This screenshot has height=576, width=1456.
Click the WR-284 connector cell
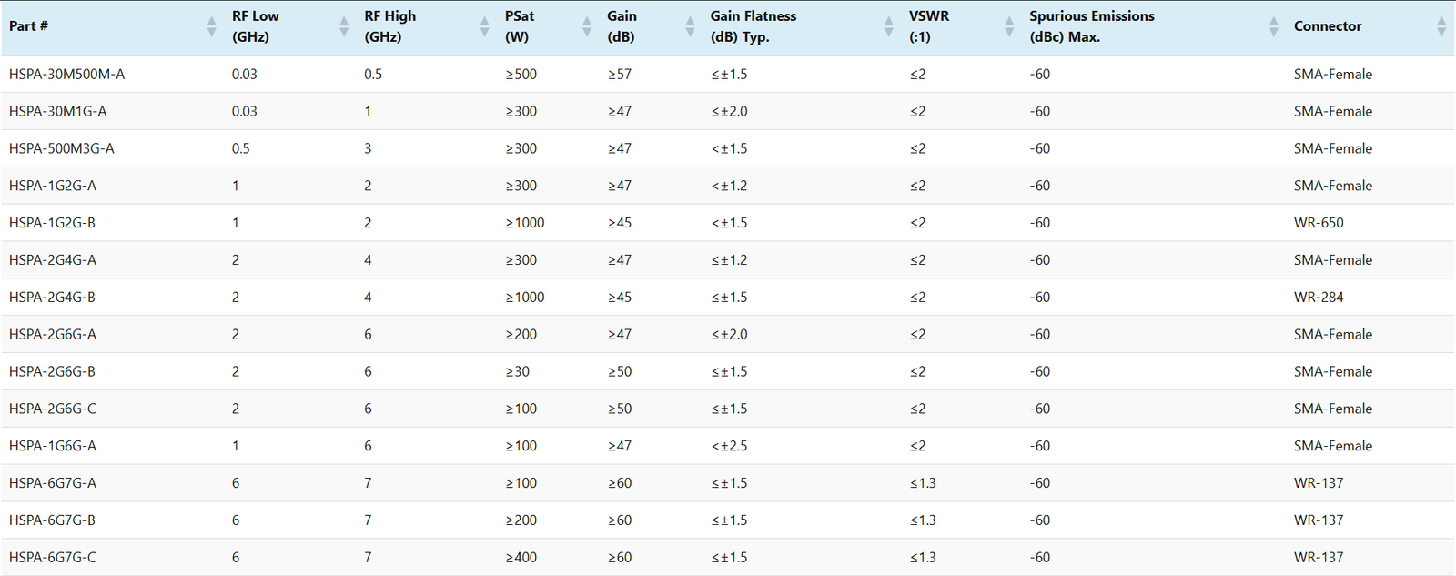click(1319, 298)
